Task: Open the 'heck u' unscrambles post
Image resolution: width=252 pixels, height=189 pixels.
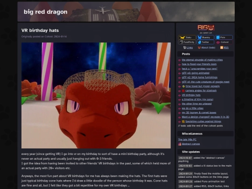Action: tap(200, 69)
